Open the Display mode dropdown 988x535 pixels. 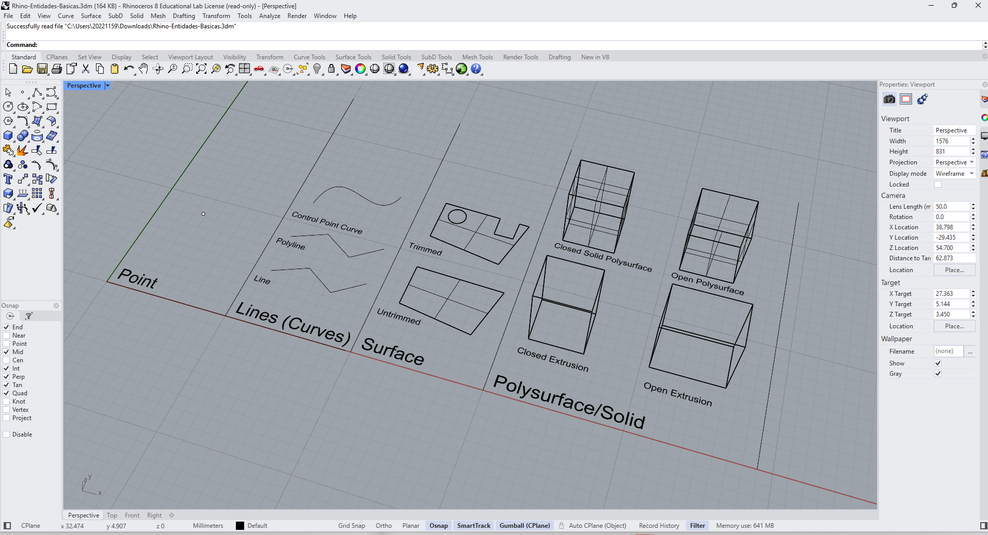954,174
